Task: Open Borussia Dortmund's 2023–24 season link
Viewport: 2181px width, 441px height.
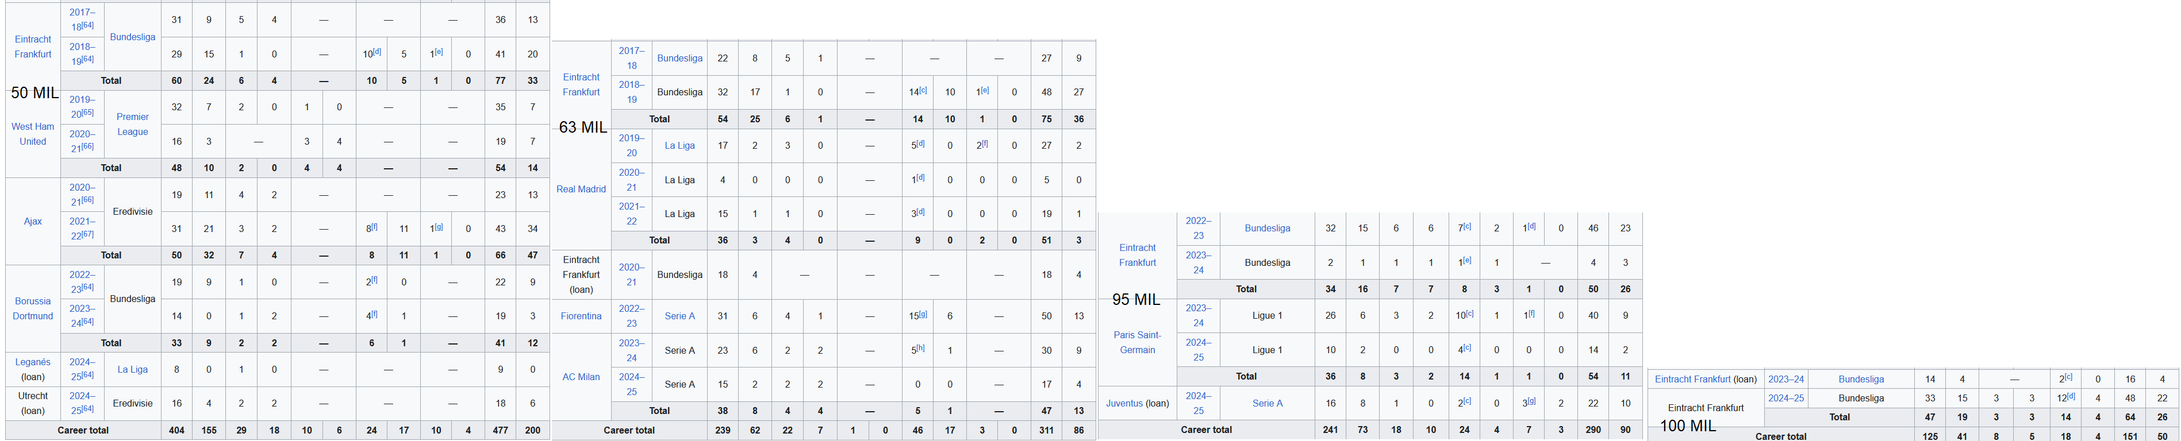Action: pos(82,316)
